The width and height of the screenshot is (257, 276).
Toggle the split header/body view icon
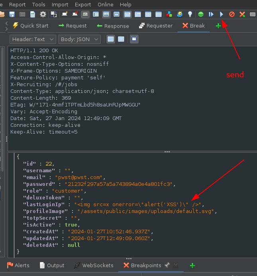coord(111,39)
